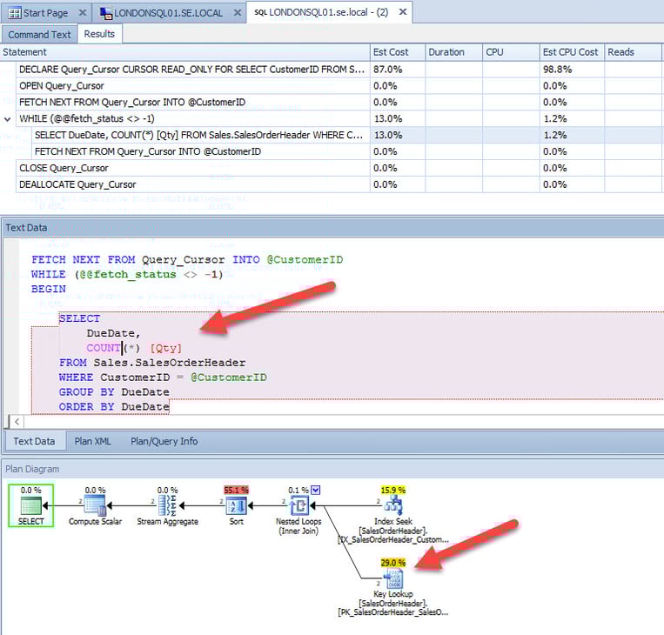The height and width of the screenshot is (635, 664).
Task: Click the Plan Diagram panel header
Action: (332, 469)
